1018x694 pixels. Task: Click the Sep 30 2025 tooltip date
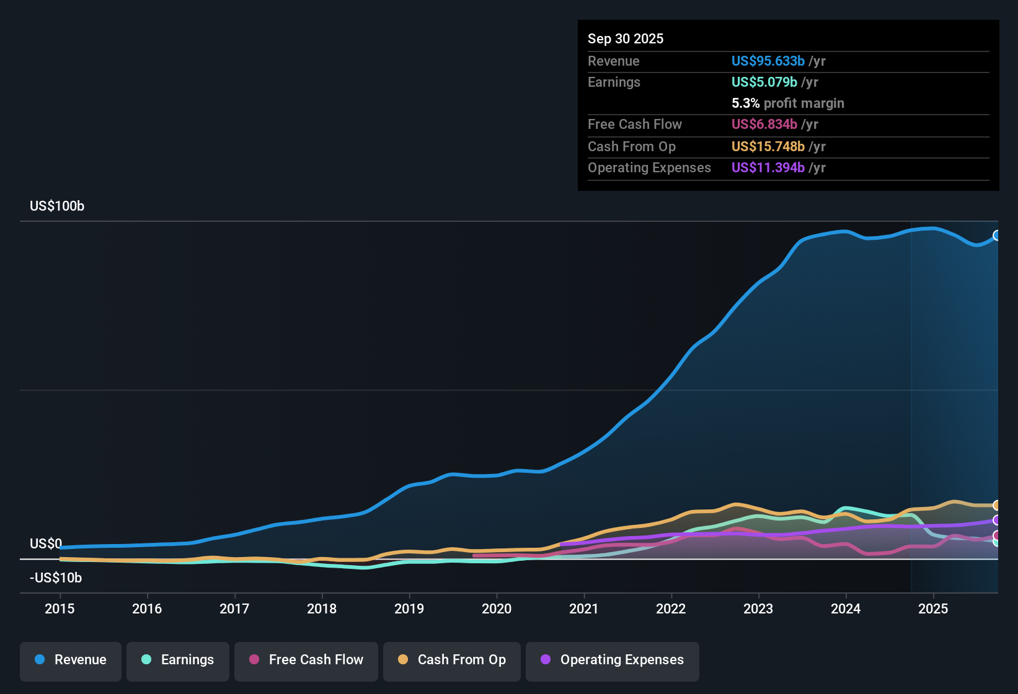click(x=626, y=39)
